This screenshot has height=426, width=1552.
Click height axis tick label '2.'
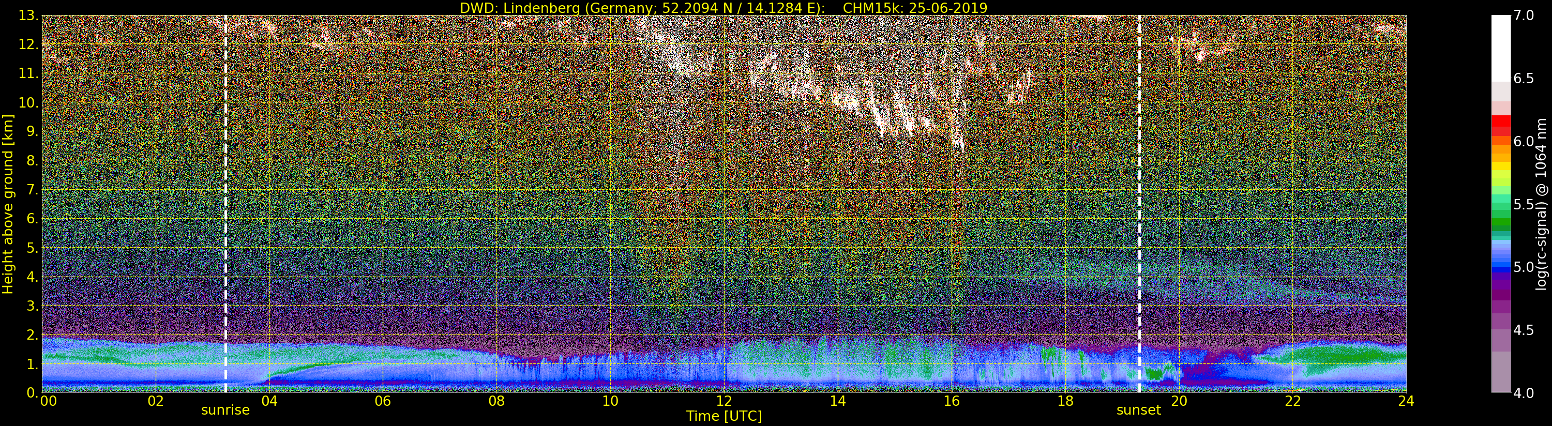(32, 334)
